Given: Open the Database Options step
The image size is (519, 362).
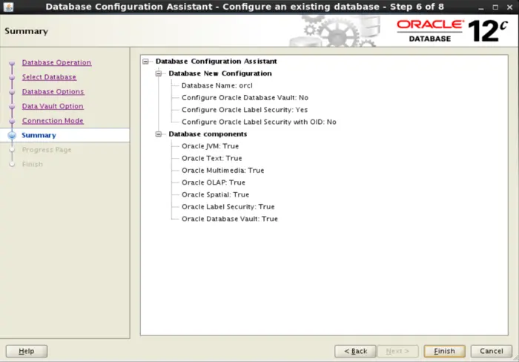Looking at the screenshot, I should (x=53, y=92).
